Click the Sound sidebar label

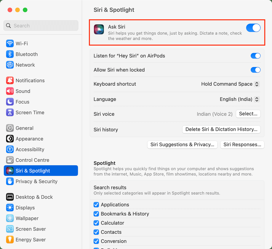coord(23,91)
